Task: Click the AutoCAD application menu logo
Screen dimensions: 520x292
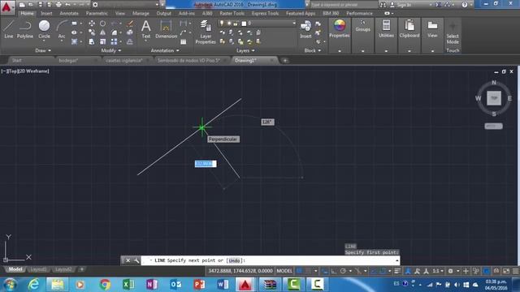Action: pyautogui.click(x=6, y=6)
